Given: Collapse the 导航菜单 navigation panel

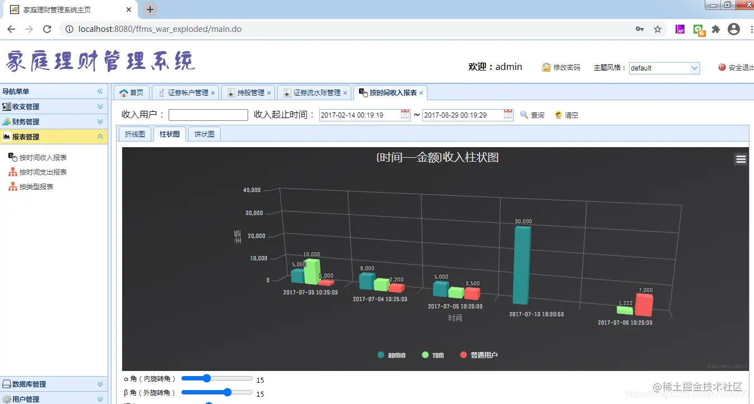Looking at the screenshot, I should click(x=100, y=91).
